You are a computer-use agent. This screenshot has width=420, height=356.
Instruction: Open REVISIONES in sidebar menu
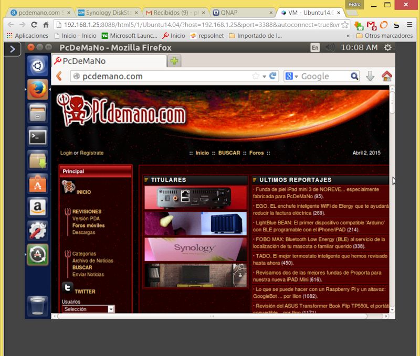tap(87, 211)
